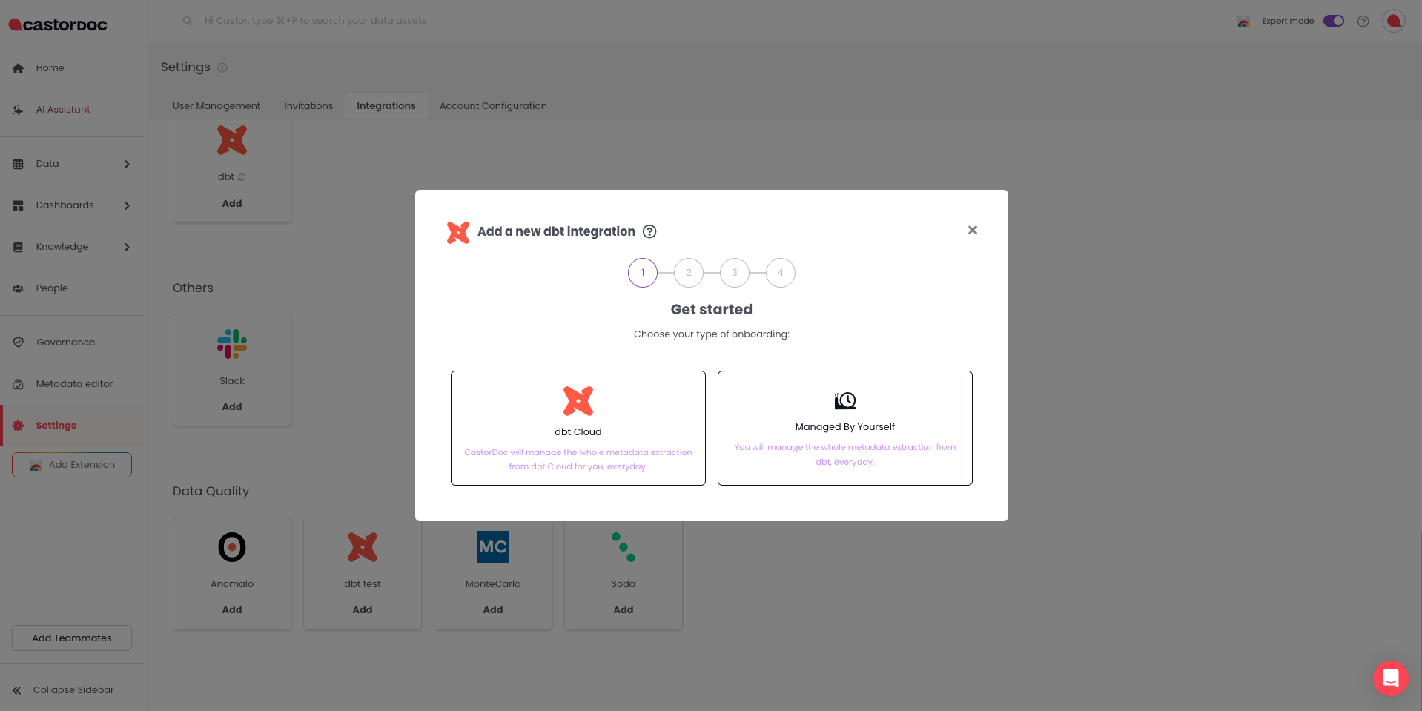Expand the Knowledge menu chevron
The width and height of the screenshot is (1422, 711).
(x=127, y=247)
